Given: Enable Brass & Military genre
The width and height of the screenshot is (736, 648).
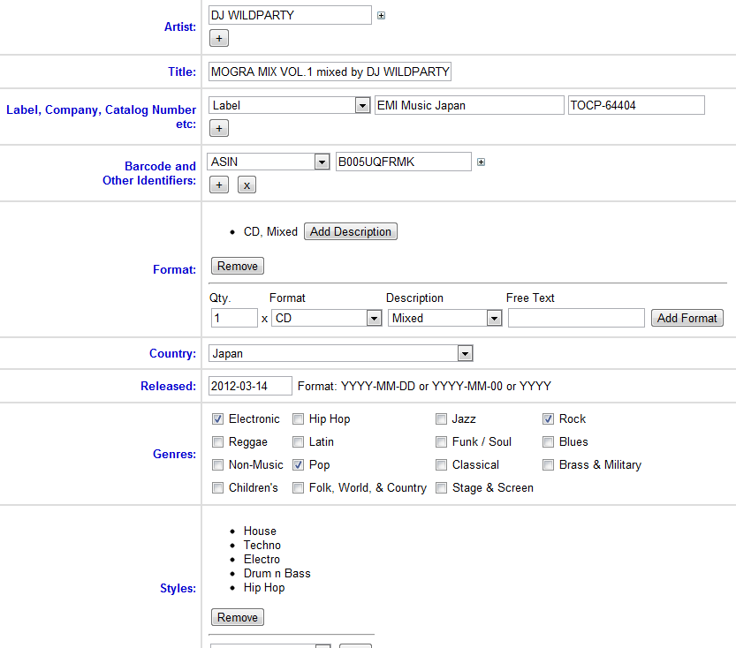Looking at the screenshot, I should click(548, 464).
